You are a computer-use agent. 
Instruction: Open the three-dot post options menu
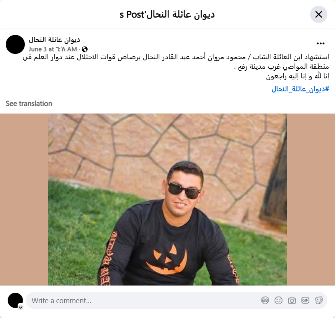tap(320, 44)
